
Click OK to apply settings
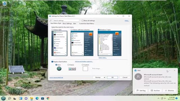112,77
